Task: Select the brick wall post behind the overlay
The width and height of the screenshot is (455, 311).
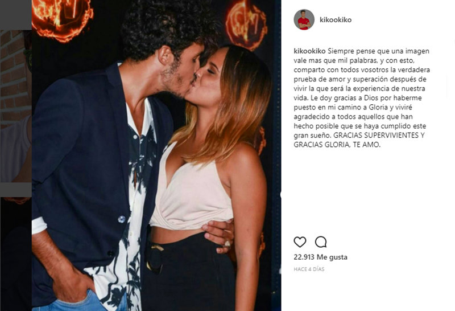Action: pos(16,106)
